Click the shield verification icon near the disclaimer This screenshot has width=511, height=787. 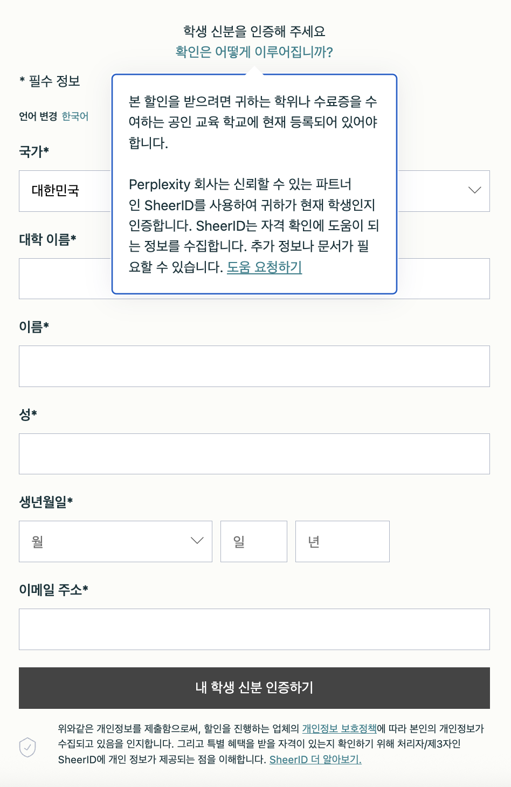(x=27, y=748)
